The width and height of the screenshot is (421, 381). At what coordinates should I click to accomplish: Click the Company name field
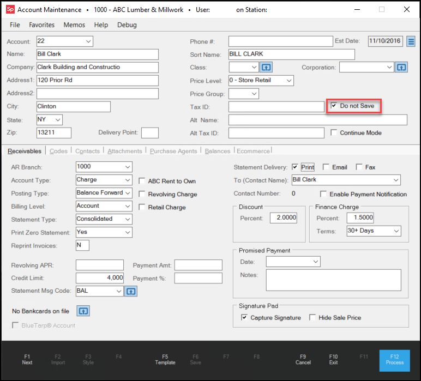(x=98, y=68)
